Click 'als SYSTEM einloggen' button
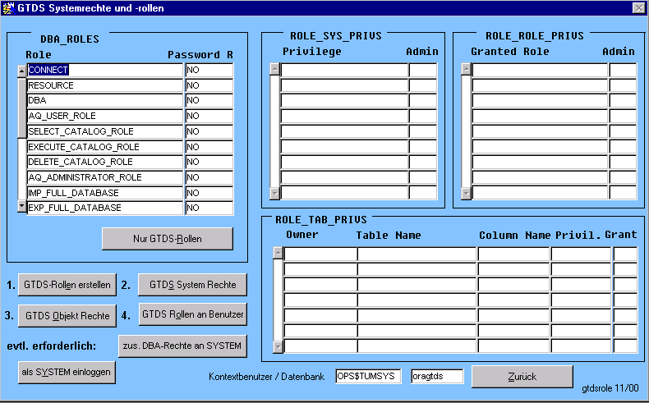 click(x=67, y=372)
